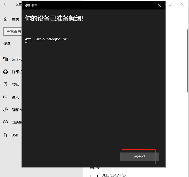Open the 打印机 settings section
The image size is (189, 177).
17,72
